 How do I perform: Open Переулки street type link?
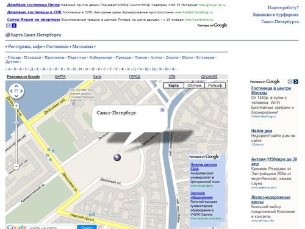tap(77, 57)
